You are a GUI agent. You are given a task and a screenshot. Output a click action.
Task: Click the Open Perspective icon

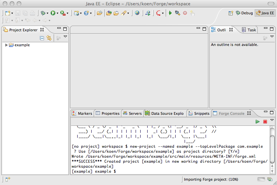(231, 13)
